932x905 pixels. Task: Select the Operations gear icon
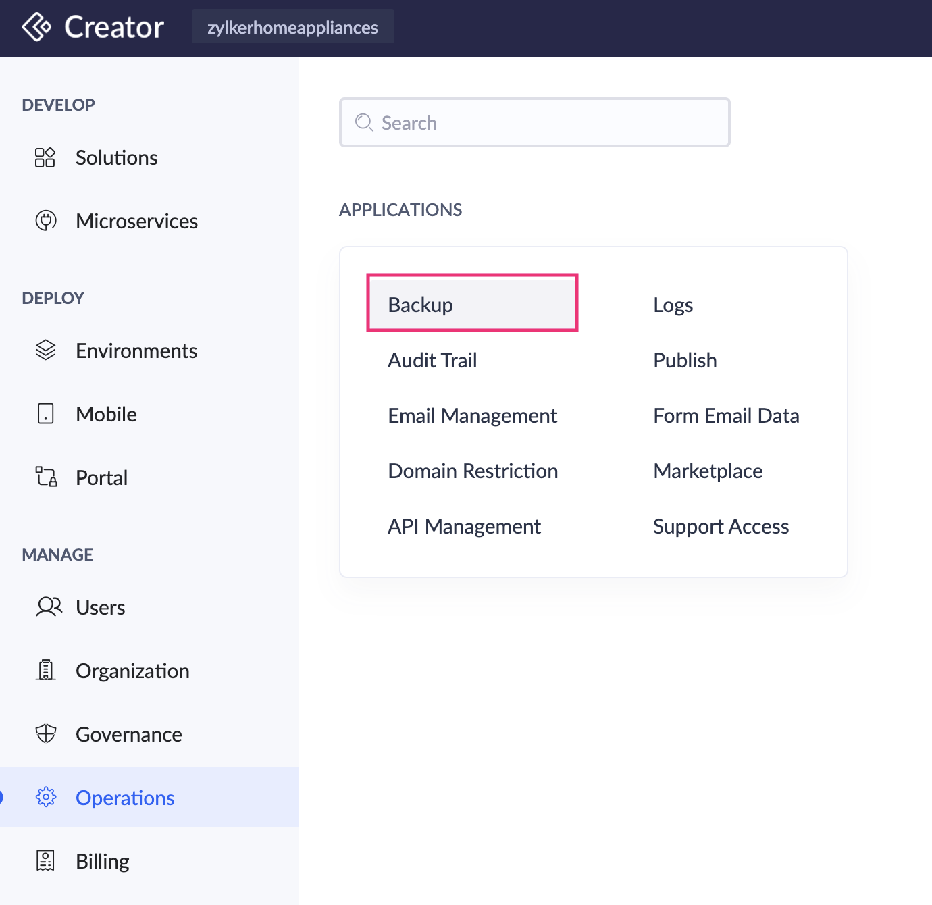click(x=45, y=797)
